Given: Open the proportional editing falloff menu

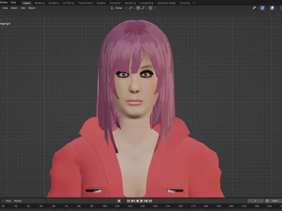Looking at the screenshot, I should 155,8.
